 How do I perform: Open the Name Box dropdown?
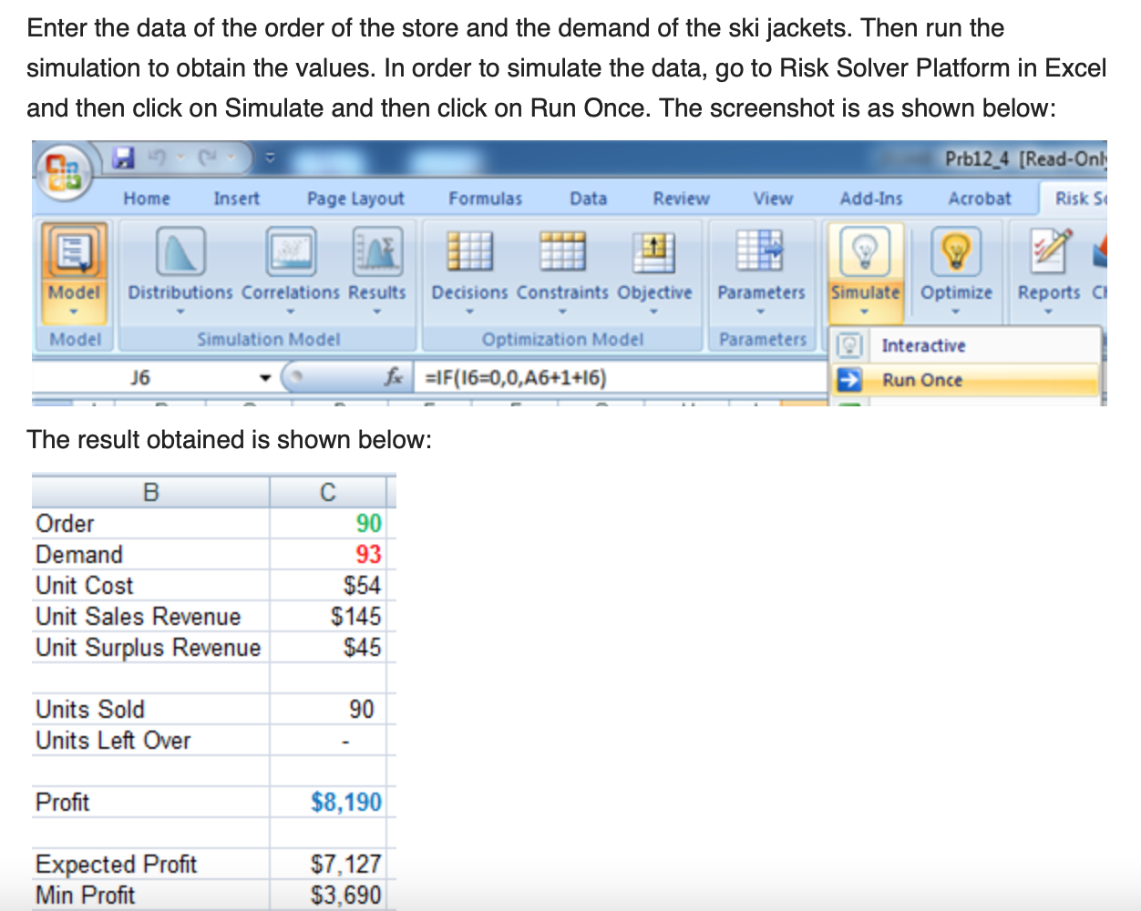pos(265,377)
